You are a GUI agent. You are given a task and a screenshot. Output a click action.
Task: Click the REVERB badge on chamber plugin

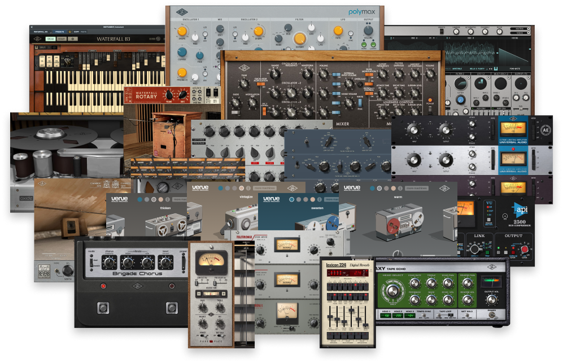44,272
